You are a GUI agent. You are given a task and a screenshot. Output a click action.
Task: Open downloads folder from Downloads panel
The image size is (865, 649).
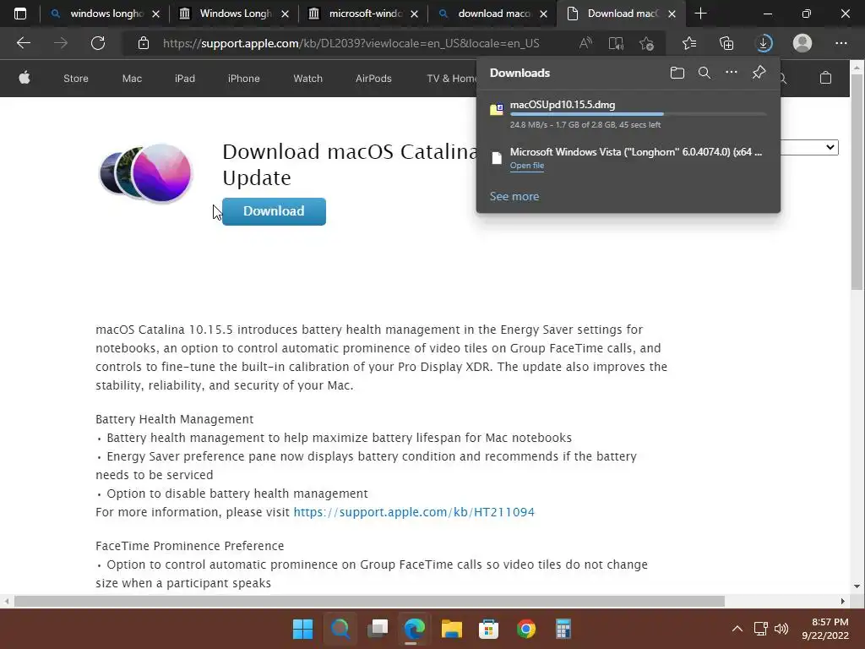coord(677,73)
